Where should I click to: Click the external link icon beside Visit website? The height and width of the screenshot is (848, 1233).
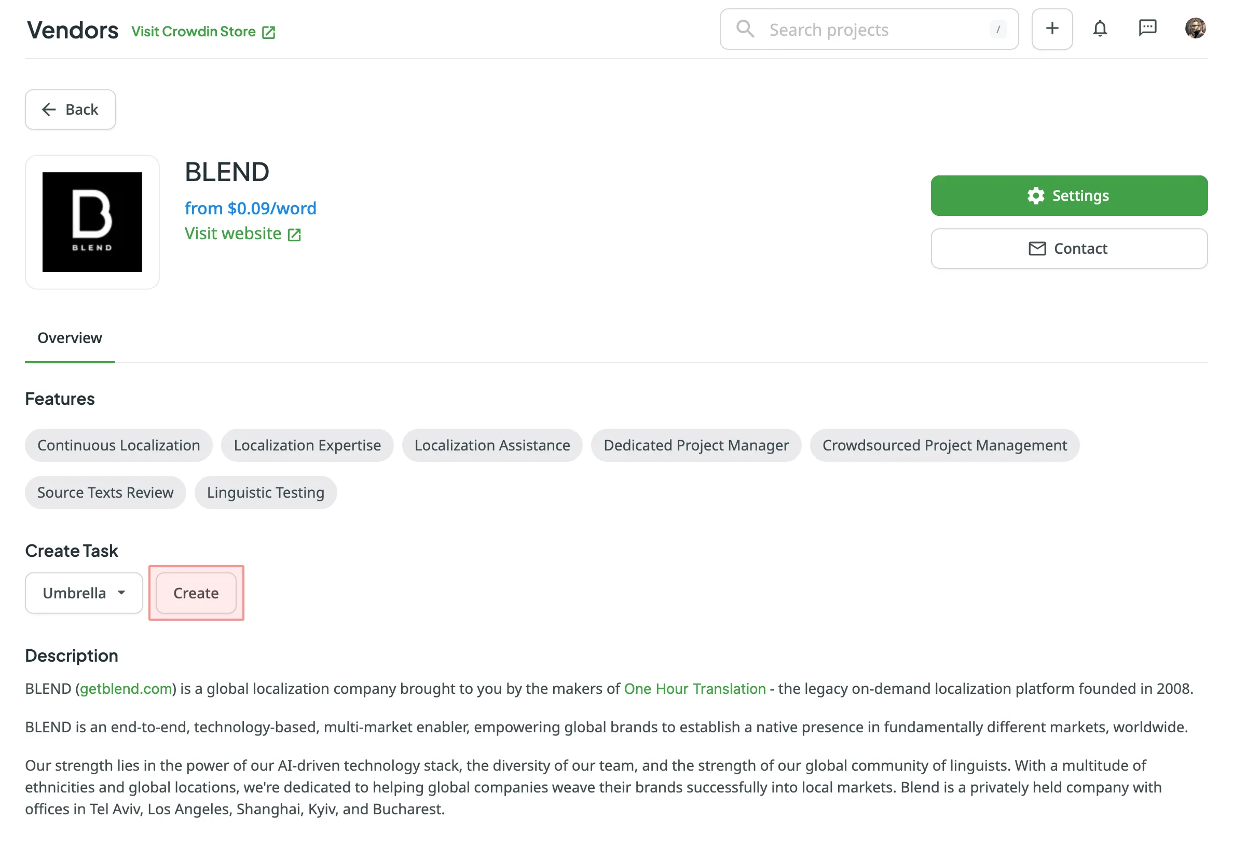[x=294, y=235]
